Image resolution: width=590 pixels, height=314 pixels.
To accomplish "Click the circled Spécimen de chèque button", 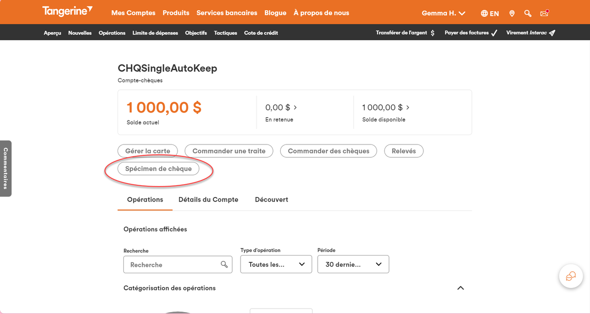I will (158, 168).
